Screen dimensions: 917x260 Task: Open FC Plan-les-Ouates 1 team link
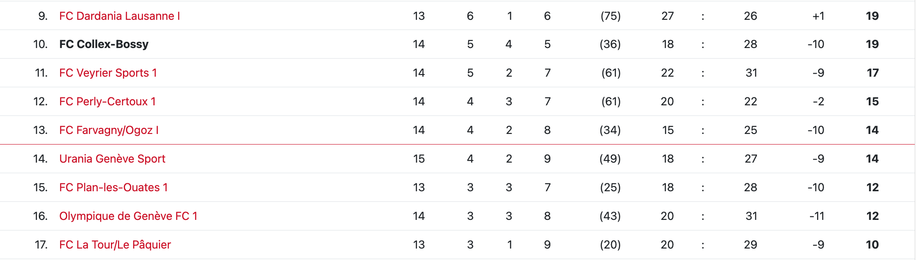[x=114, y=187]
